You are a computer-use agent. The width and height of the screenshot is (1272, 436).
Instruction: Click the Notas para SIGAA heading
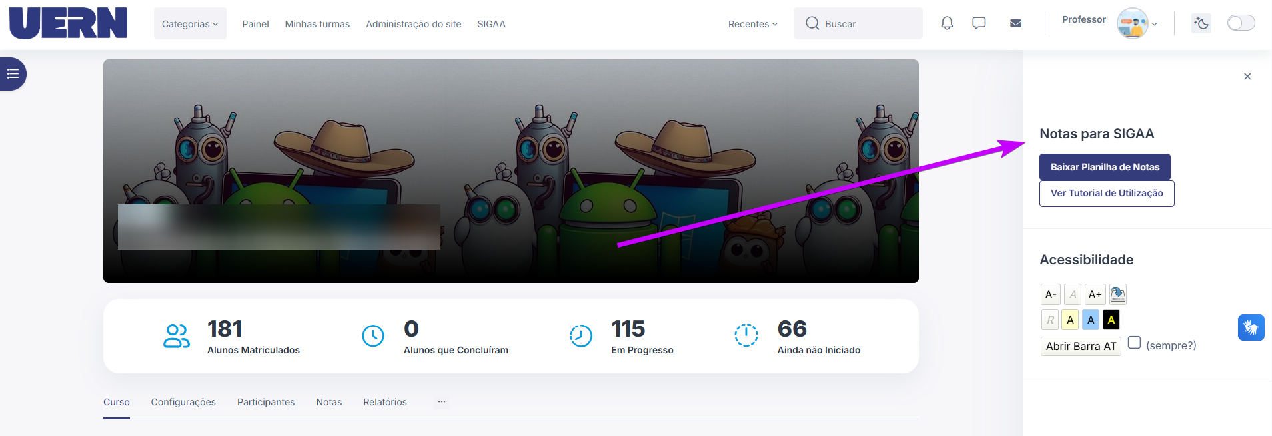pyautogui.click(x=1097, y=134)
